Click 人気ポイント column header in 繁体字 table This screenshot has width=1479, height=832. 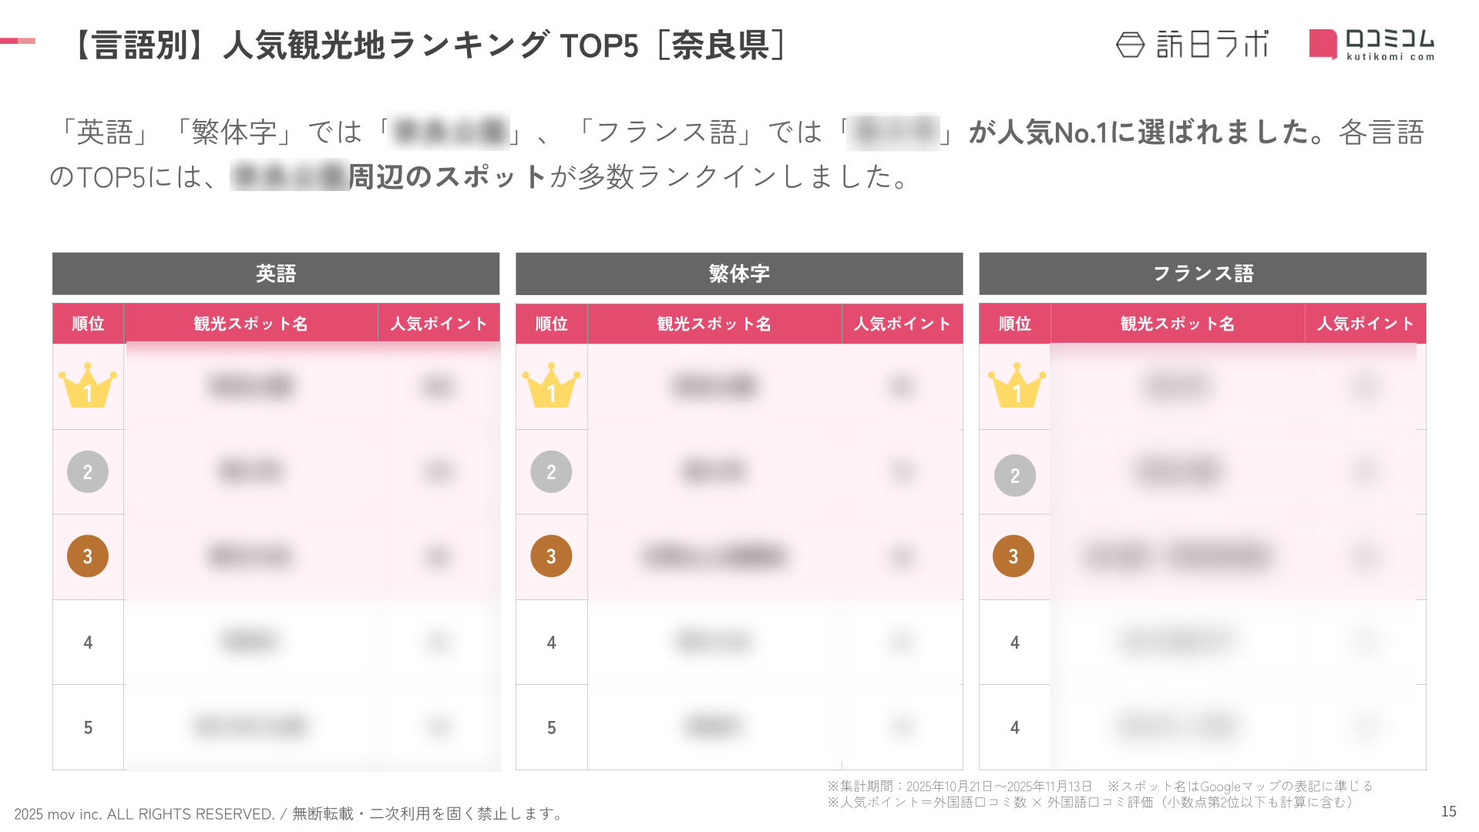pyautogui.click(x=902, y=324)
